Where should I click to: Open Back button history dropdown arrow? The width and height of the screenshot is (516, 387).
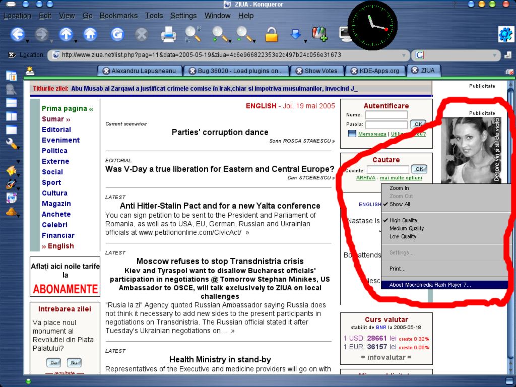27,41
